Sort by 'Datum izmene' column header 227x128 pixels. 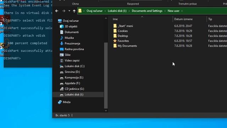coord(183,19)
